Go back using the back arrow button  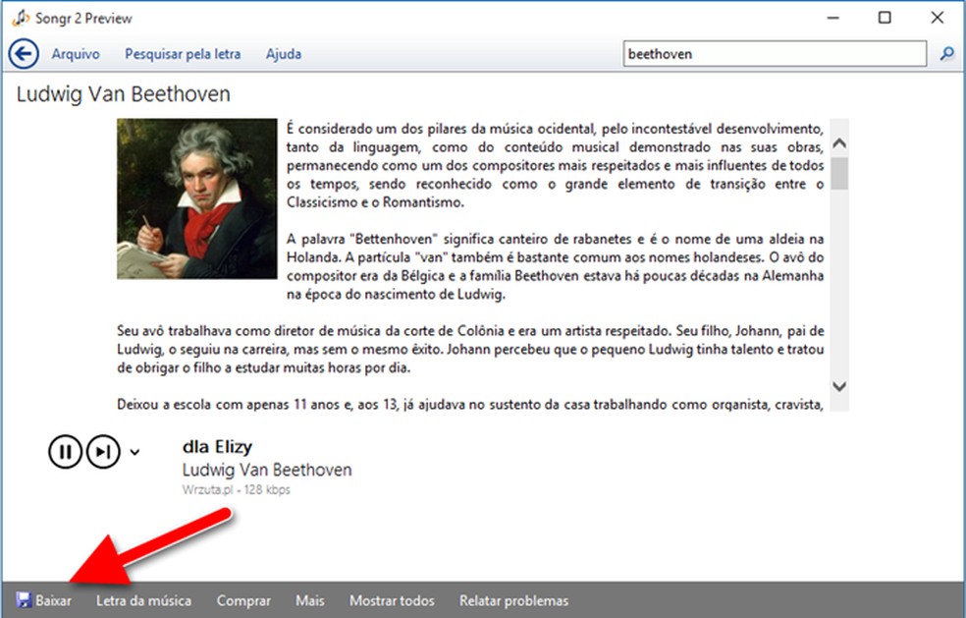tap(24, 54)
